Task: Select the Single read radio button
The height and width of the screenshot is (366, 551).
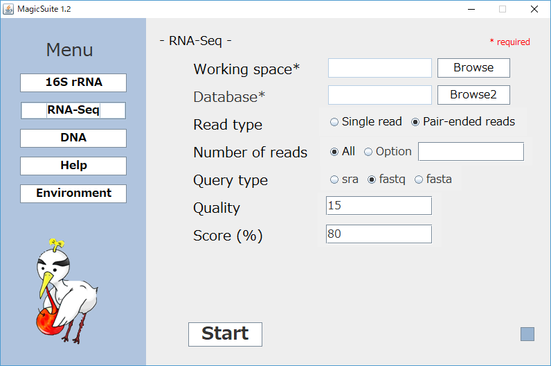Action: pos(365,122)
